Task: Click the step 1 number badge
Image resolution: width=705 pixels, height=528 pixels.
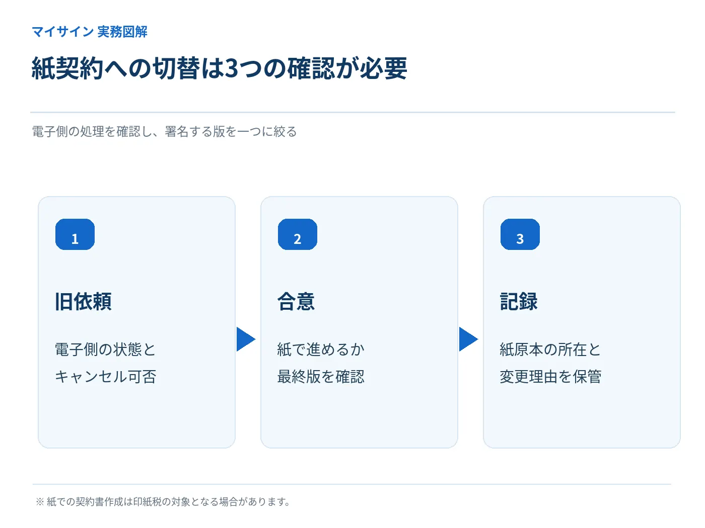Action: [x=75, y=234]
